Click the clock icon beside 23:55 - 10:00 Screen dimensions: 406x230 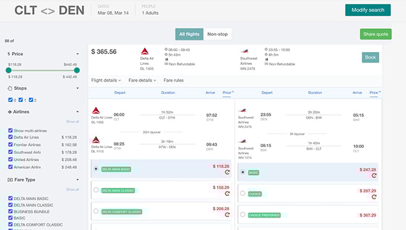[266, 49]
